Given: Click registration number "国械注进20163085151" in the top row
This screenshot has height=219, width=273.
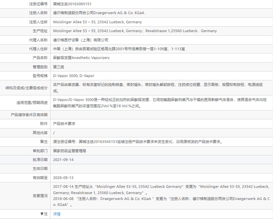Looking at the screenshot, I should [x=72, y=4].
